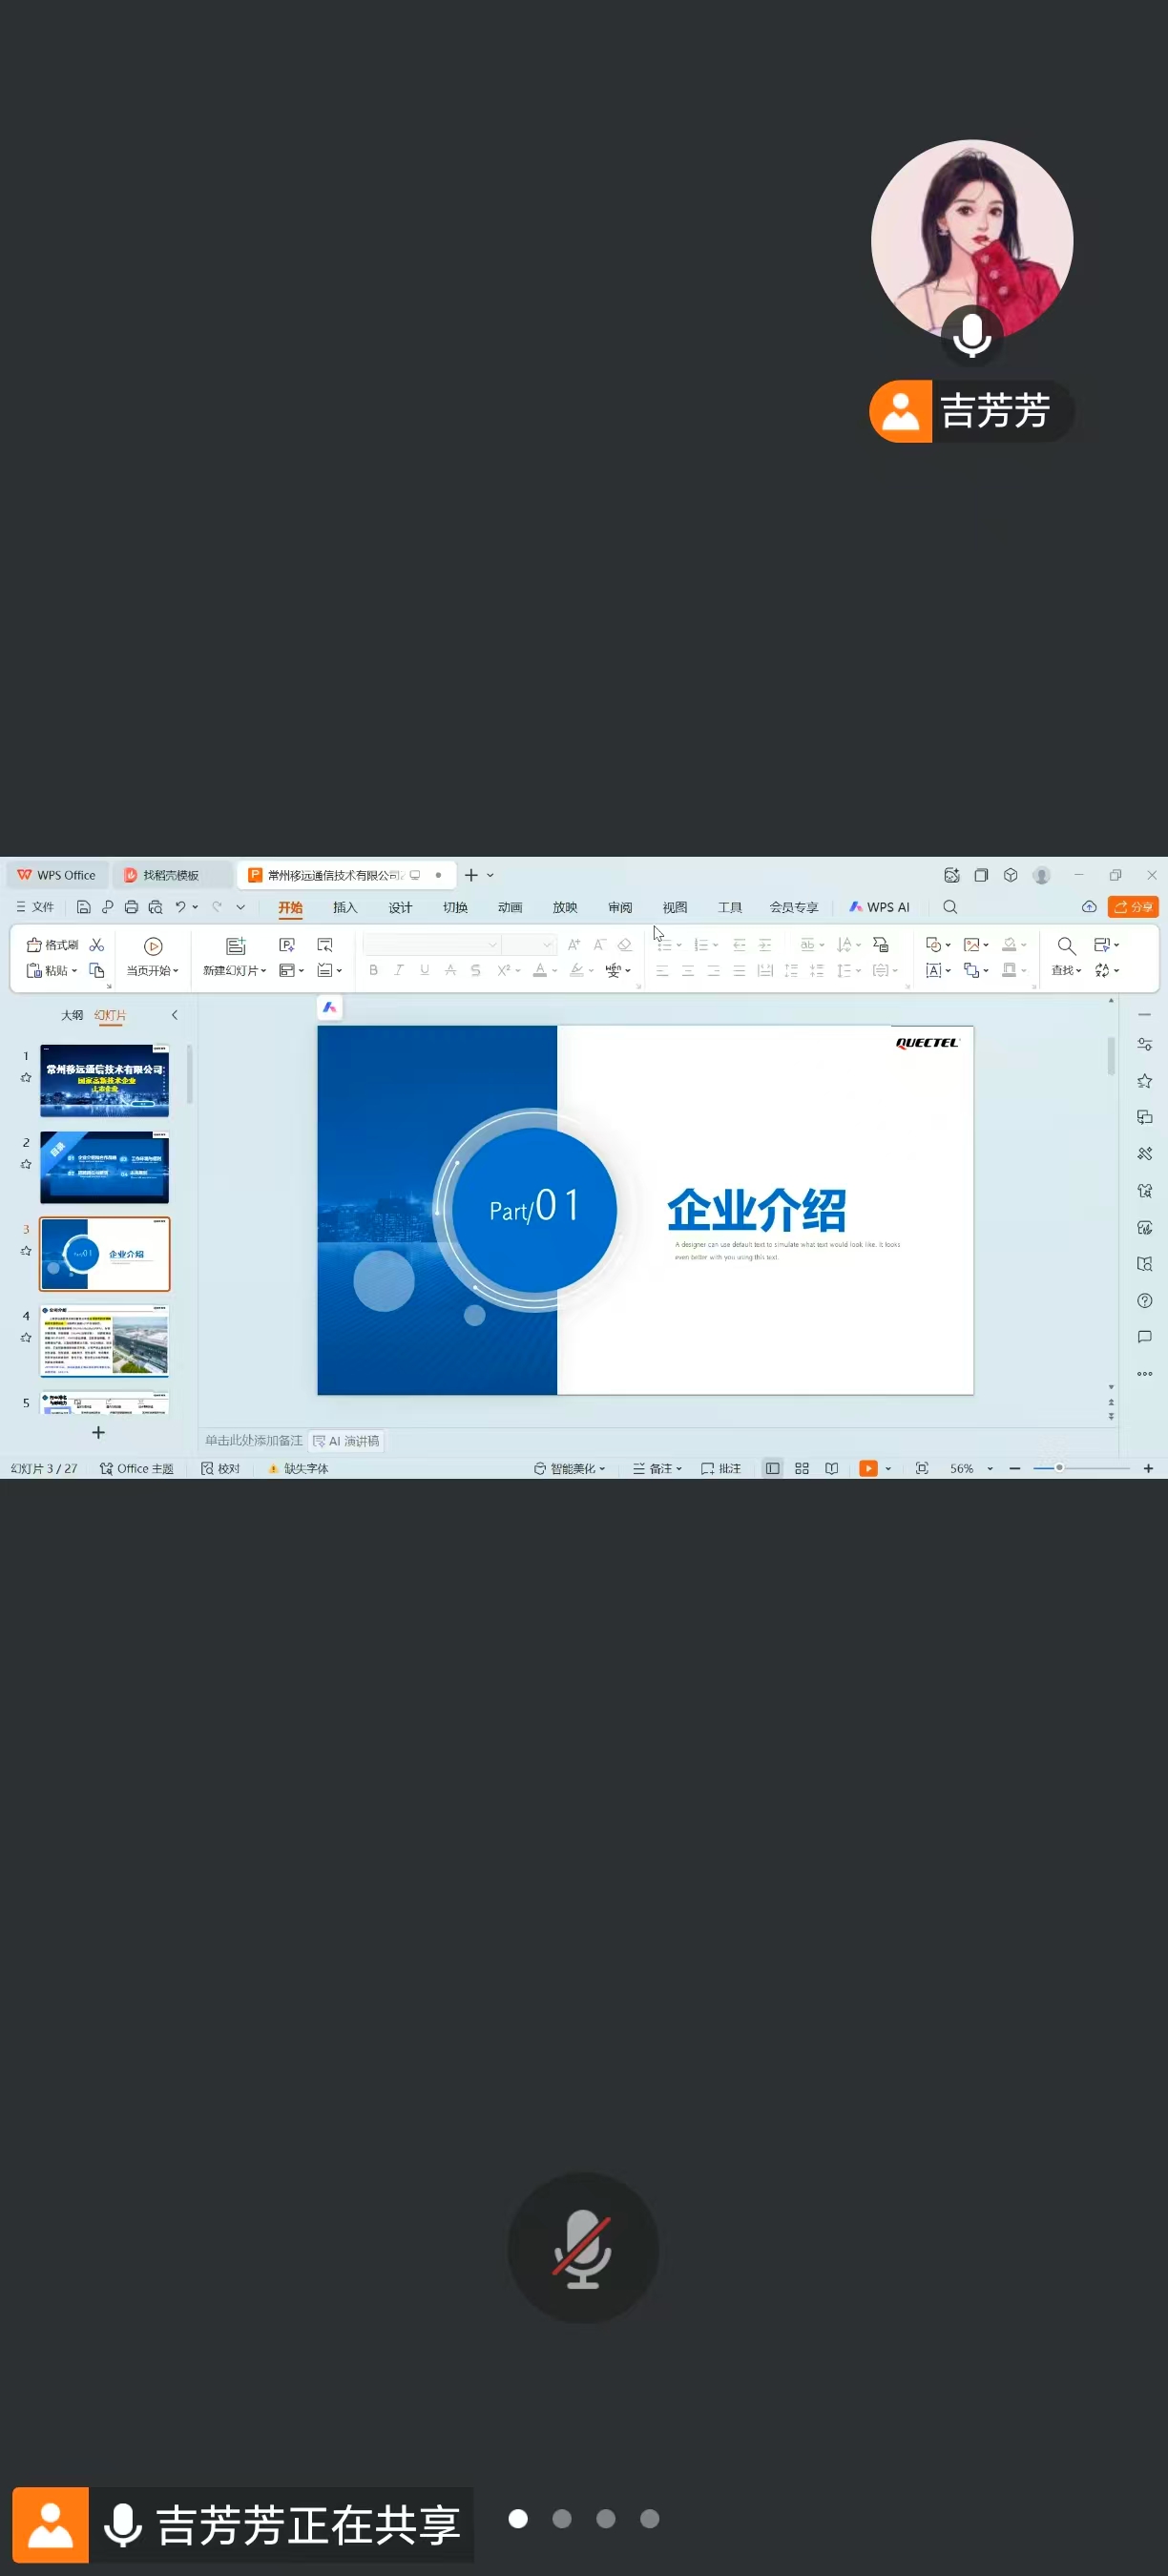Start slideshow from current slide
1168x2576 pixels.
[153, 946]
